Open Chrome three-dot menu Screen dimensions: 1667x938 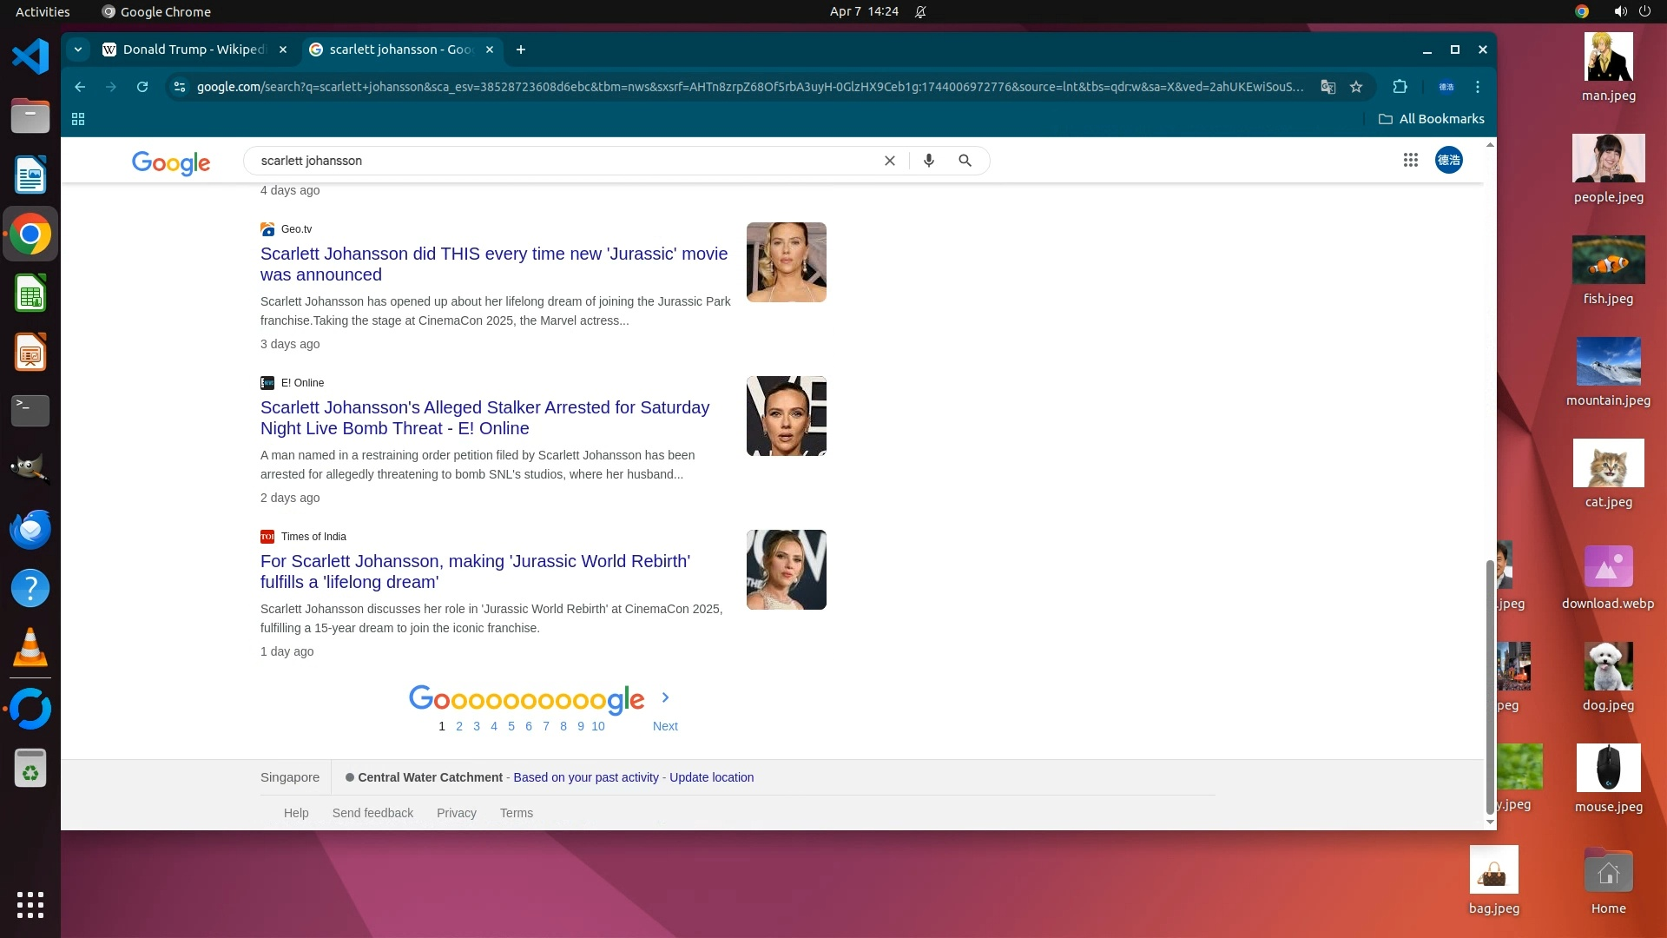point(1478,87)
